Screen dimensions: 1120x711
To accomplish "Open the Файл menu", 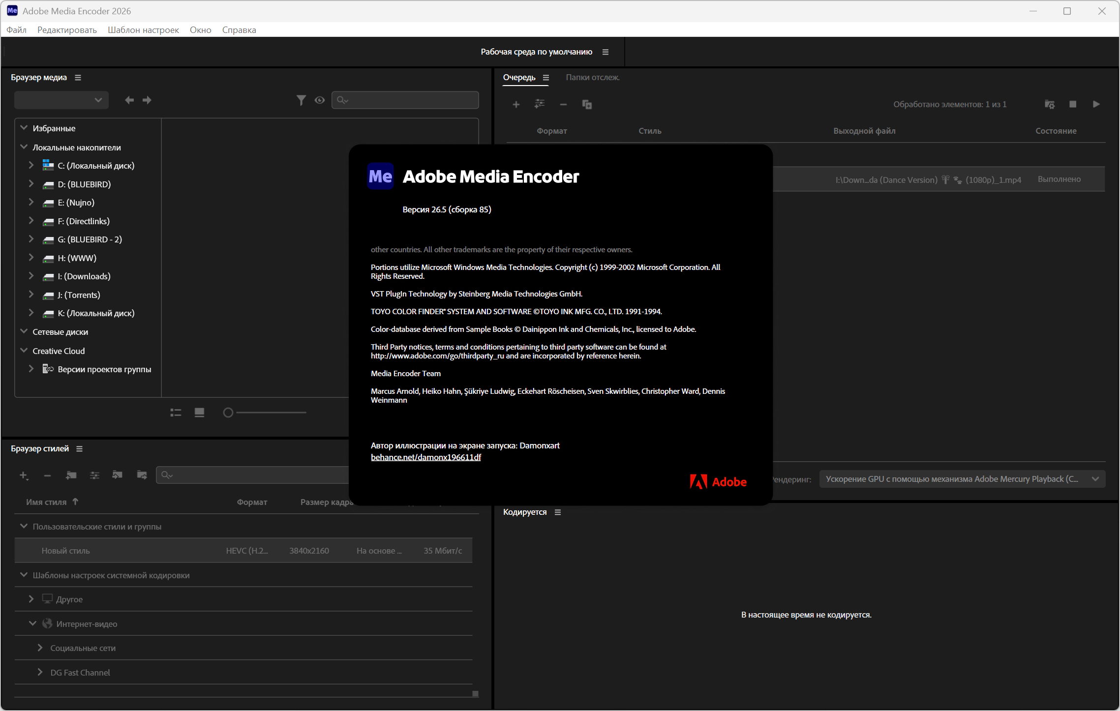I will pyautogui.click(x=16, y=30).
